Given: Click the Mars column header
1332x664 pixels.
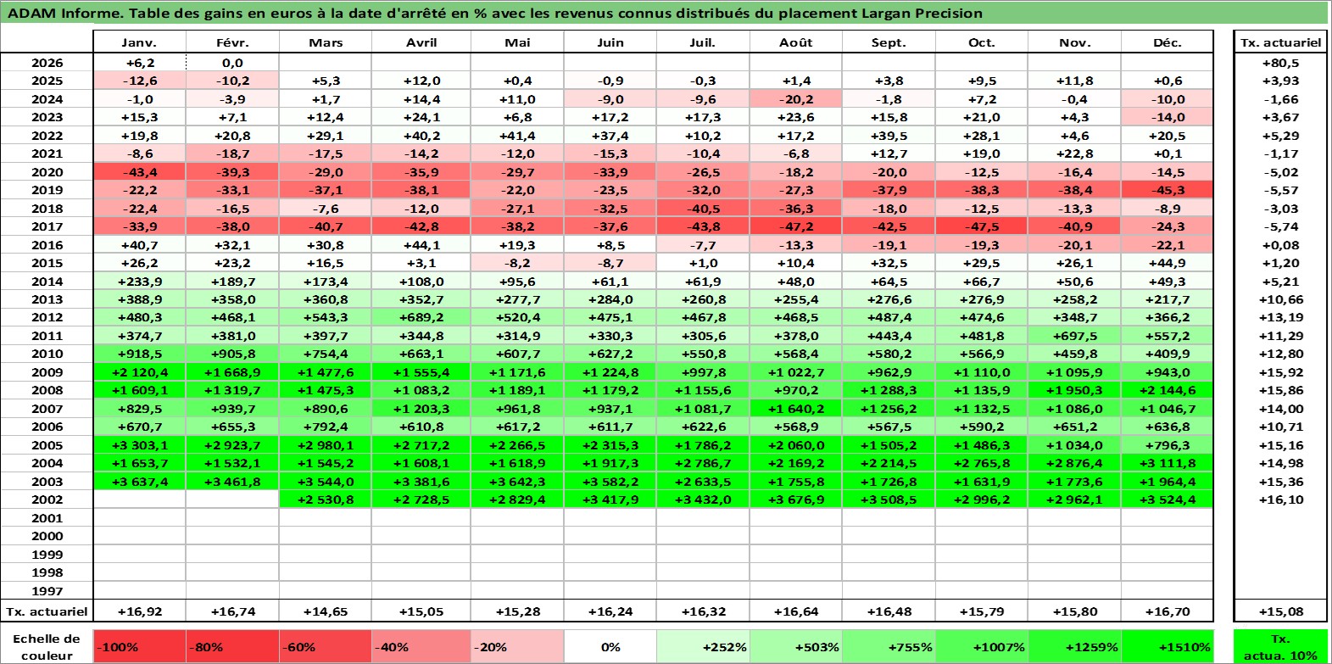Looking at the screenshot, I should coord(326,42).
